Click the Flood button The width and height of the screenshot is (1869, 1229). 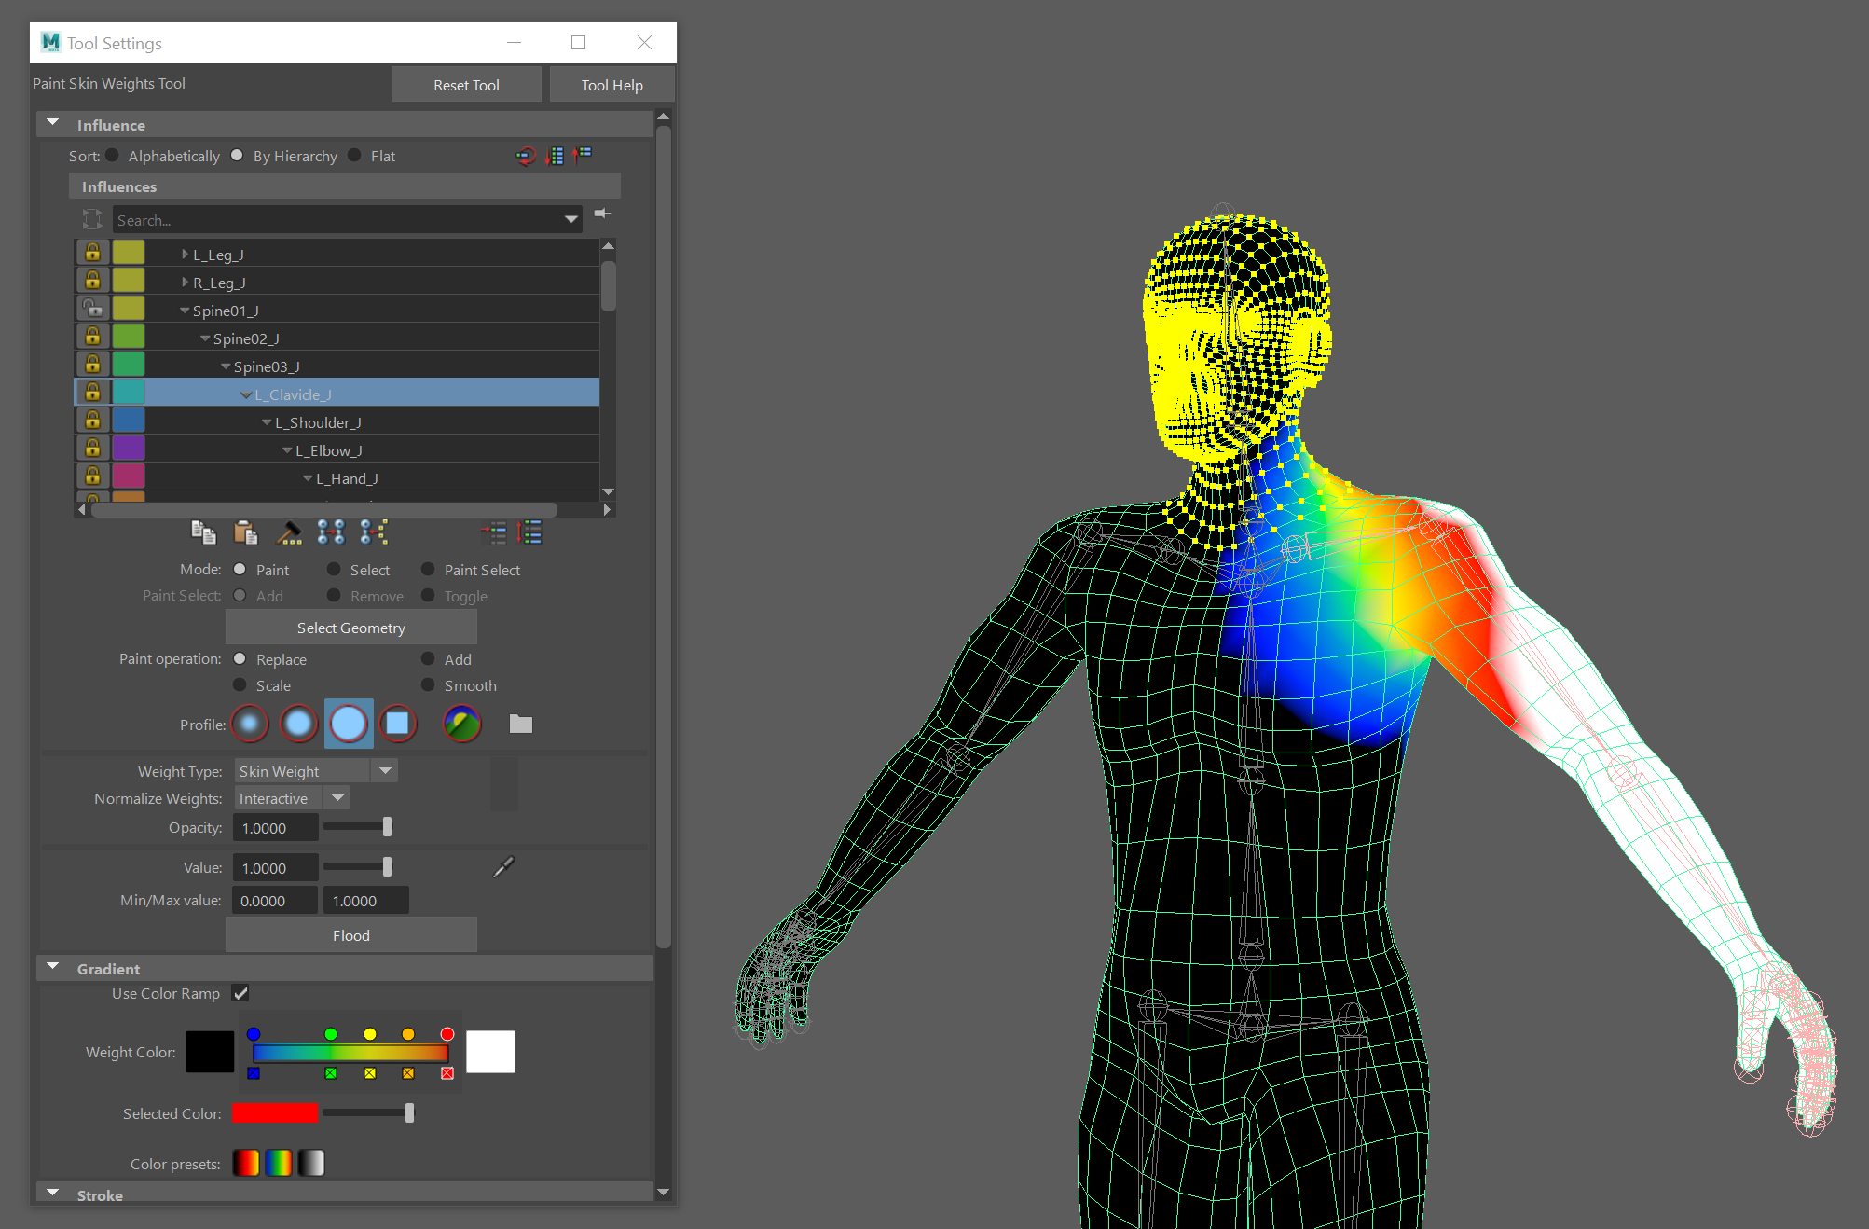pyautogui.click(x=351, y=935)
